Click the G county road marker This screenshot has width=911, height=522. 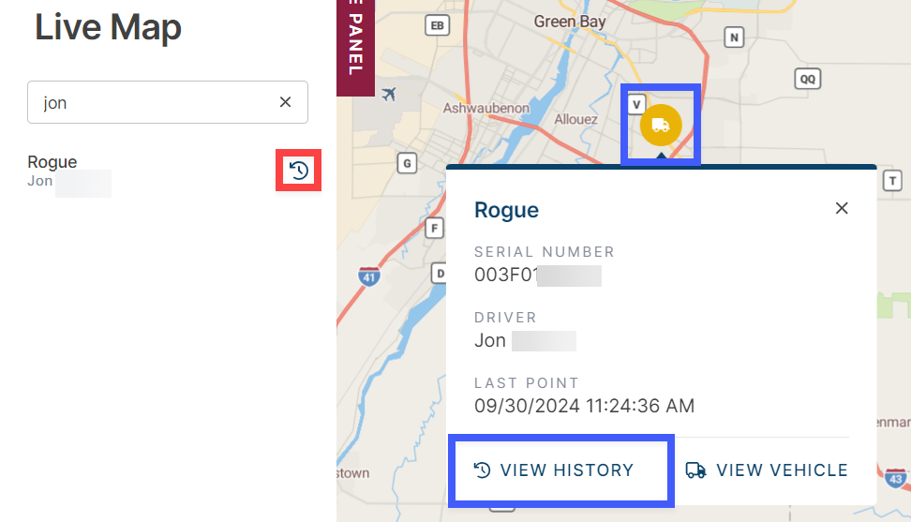tap(407, 163)
